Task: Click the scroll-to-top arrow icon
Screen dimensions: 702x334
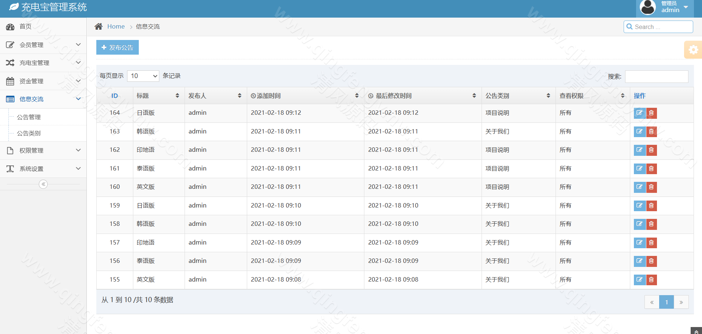Action: pyautogui.click(x=696, y=331)
